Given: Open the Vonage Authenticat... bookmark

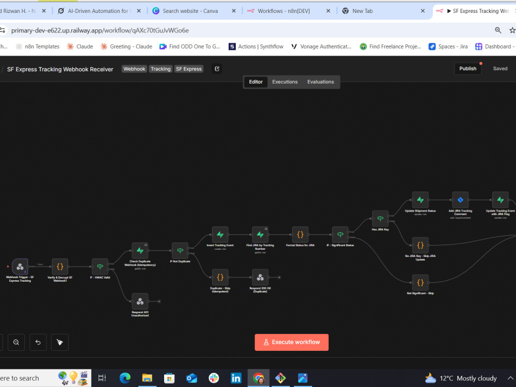Looking at the screenshot, I should pyautogui.click(x=321, y=46).
